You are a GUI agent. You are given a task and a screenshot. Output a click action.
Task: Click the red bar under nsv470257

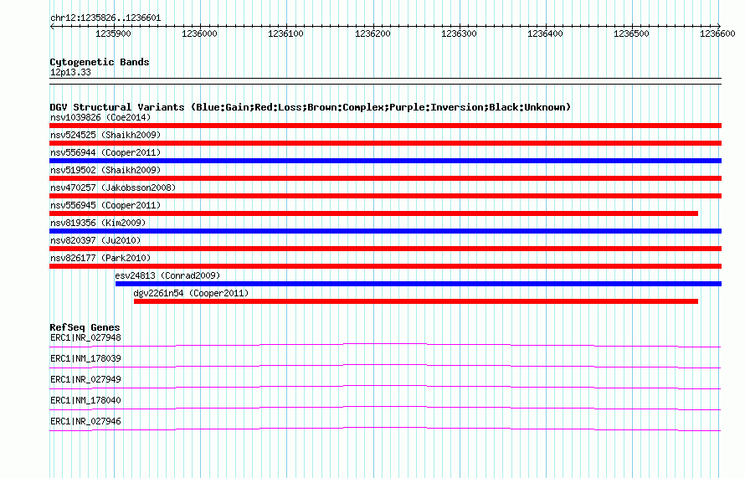click(385, 196)
